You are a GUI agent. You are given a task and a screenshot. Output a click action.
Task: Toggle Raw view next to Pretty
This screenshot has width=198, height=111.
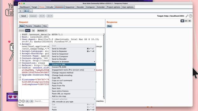pos(28,31)
